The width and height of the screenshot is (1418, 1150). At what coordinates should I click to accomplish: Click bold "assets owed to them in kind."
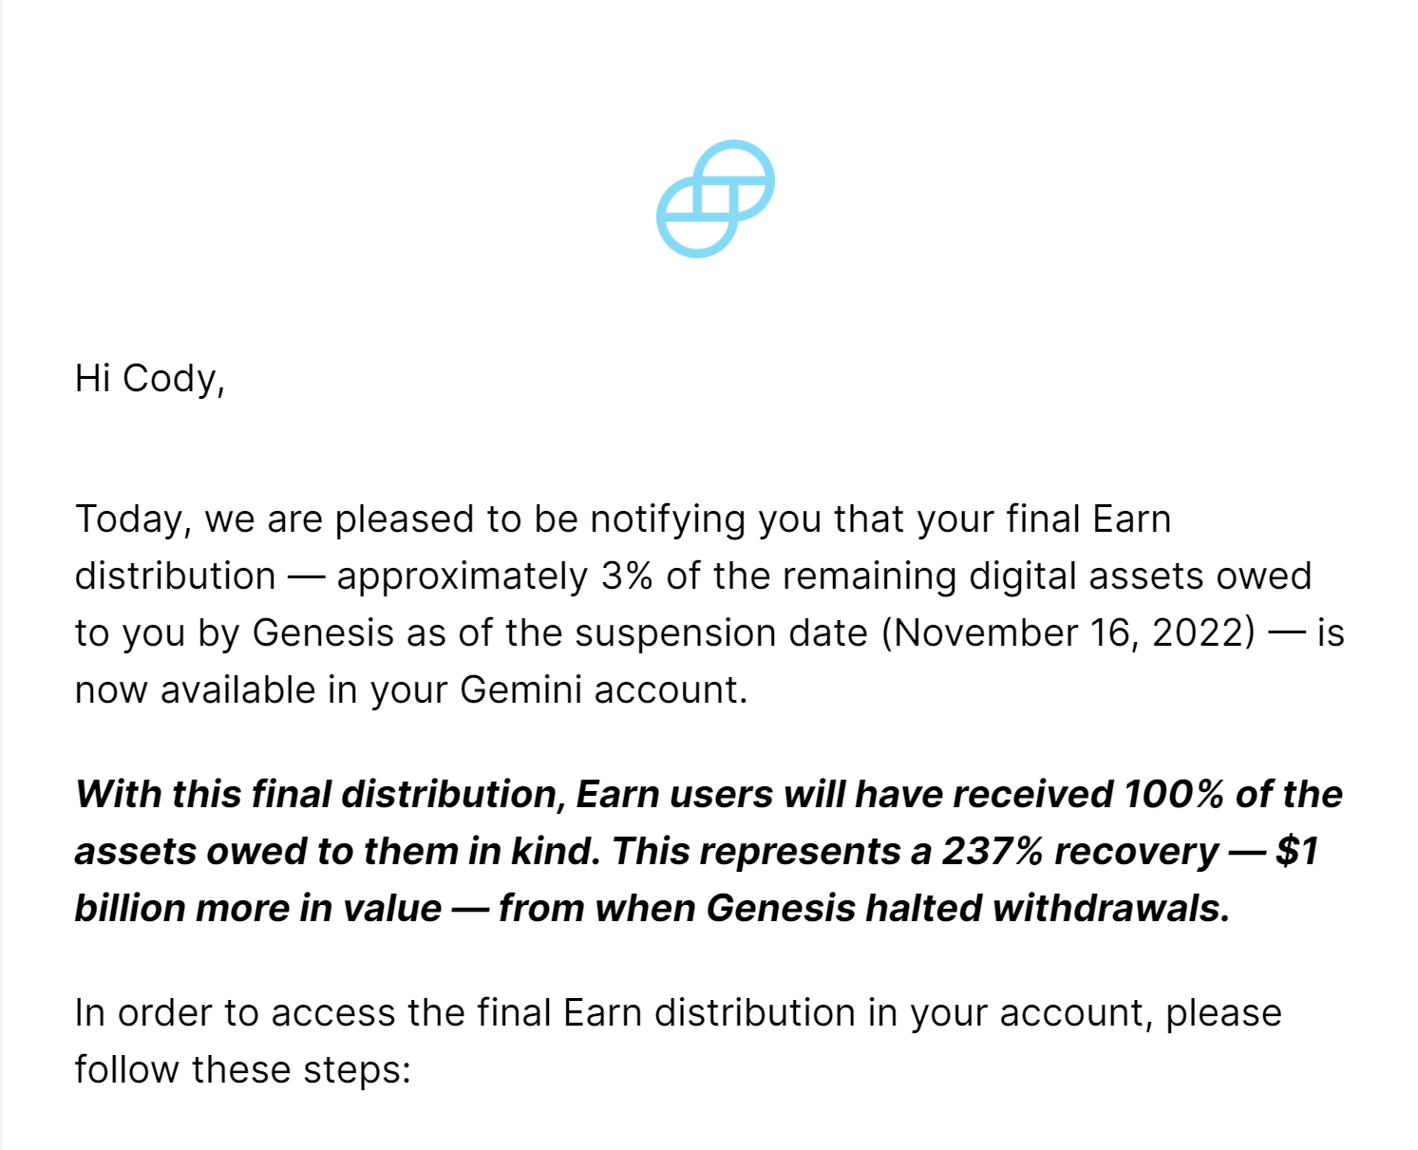[x=337, y=851]
